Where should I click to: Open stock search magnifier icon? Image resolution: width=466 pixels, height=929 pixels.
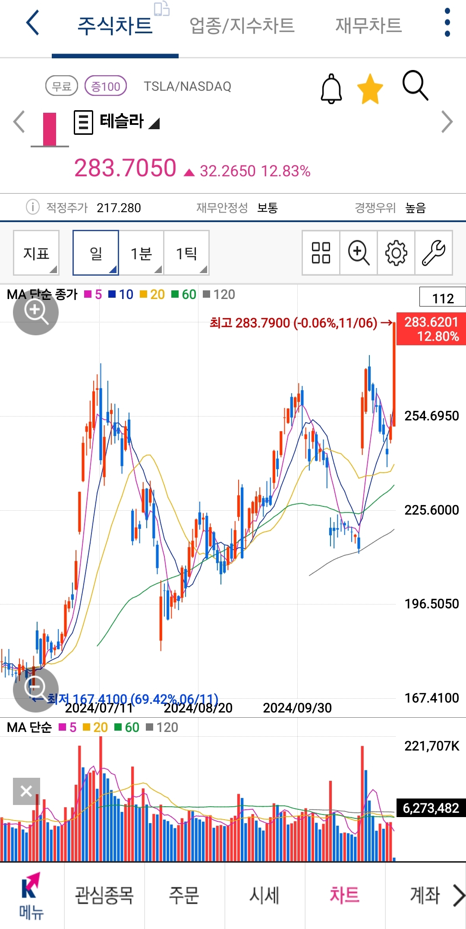pyautogui.click(x=415, y=86)
